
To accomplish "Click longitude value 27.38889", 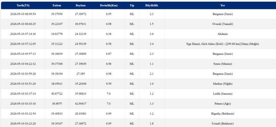I will coord(80,54).
